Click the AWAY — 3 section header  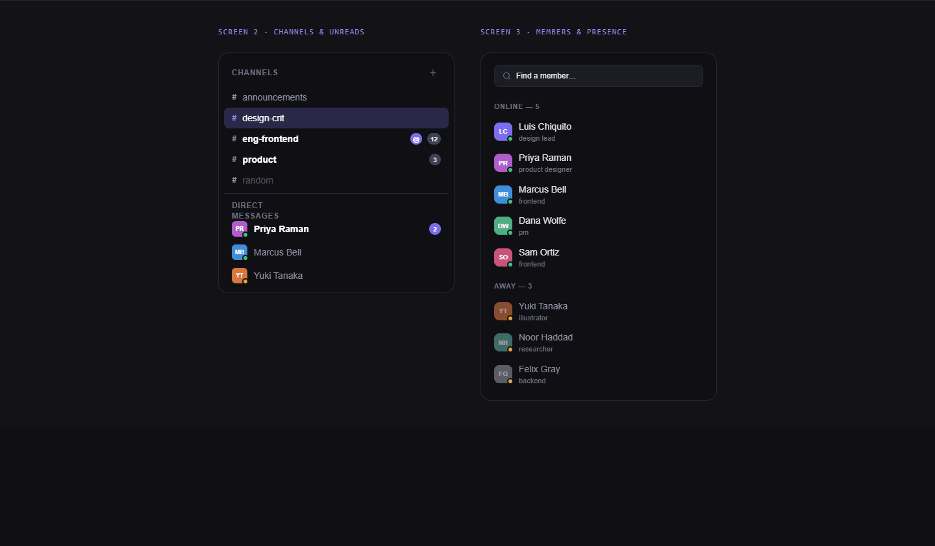point(513,286)
